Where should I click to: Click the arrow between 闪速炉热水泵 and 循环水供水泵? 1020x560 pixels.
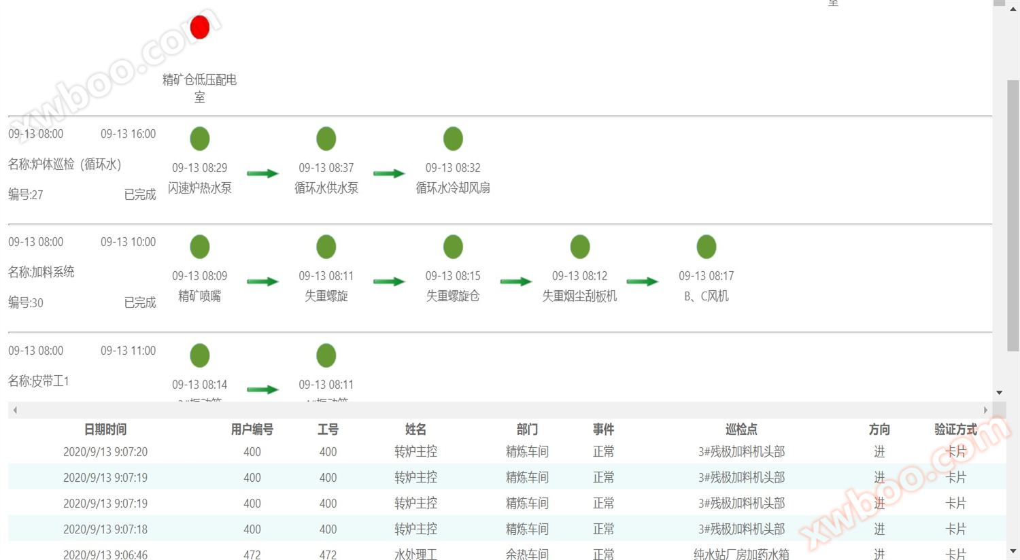(x=262, y=173)
